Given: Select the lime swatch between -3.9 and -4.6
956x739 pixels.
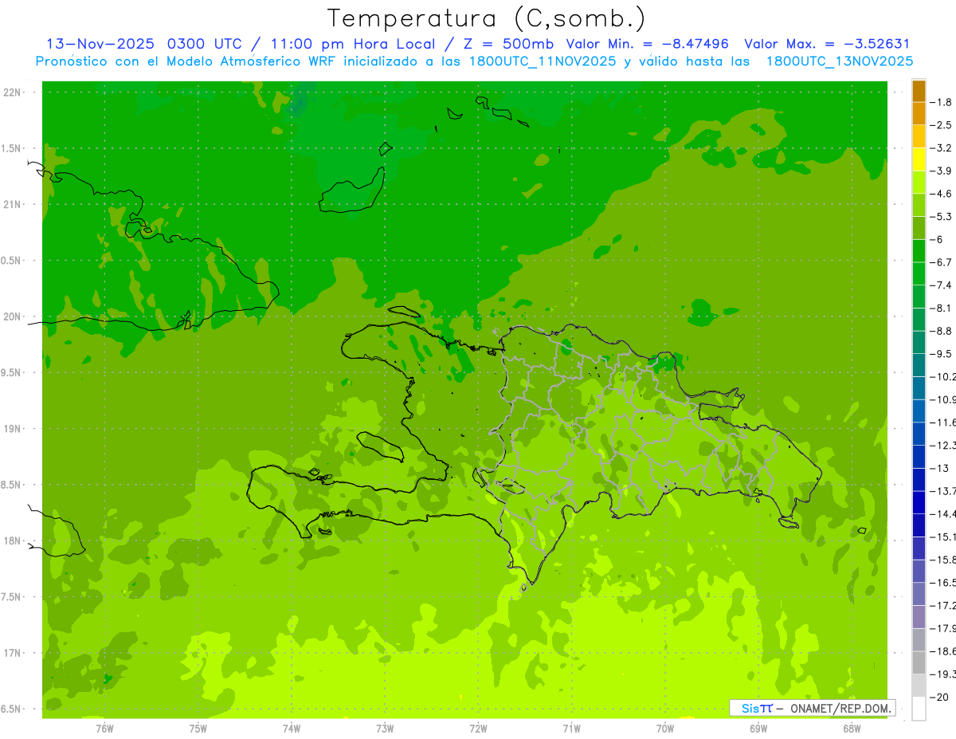Looking at the screenshot, I should coord(919,183).
